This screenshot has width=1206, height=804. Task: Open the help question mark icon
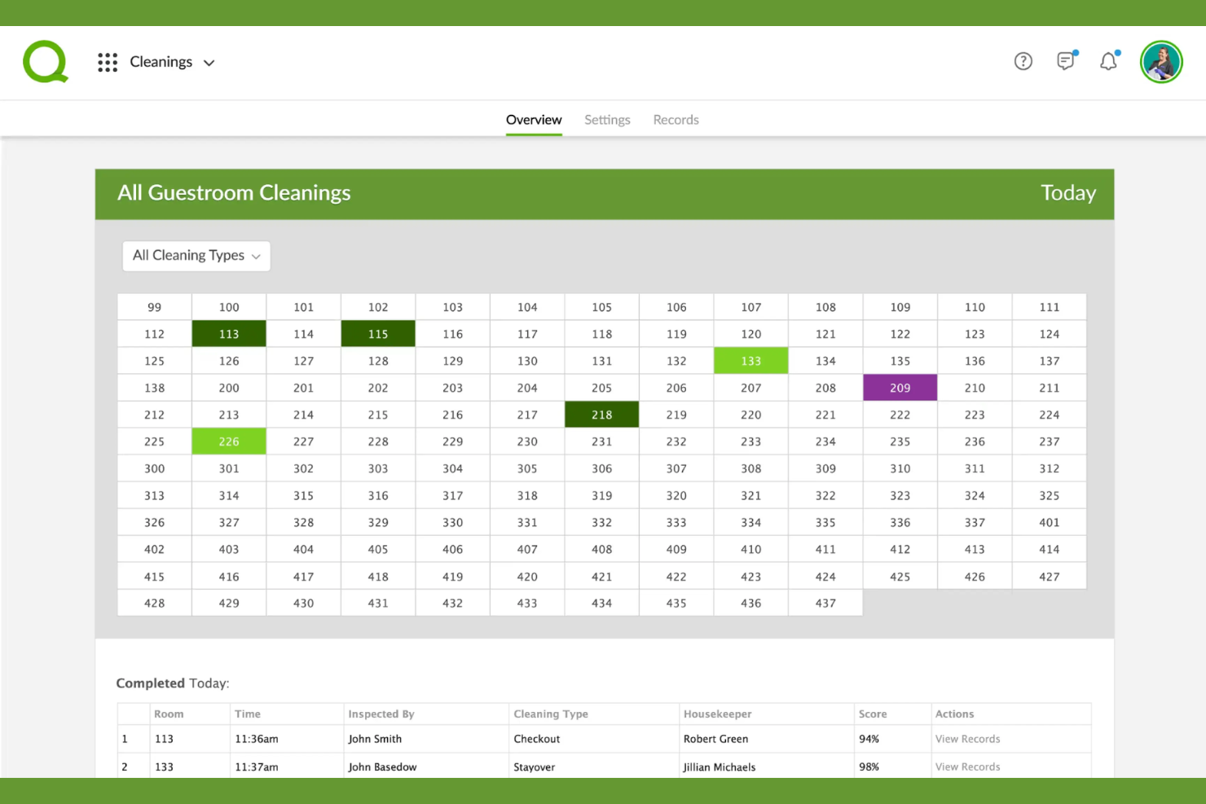click(x=1023, y=61)
